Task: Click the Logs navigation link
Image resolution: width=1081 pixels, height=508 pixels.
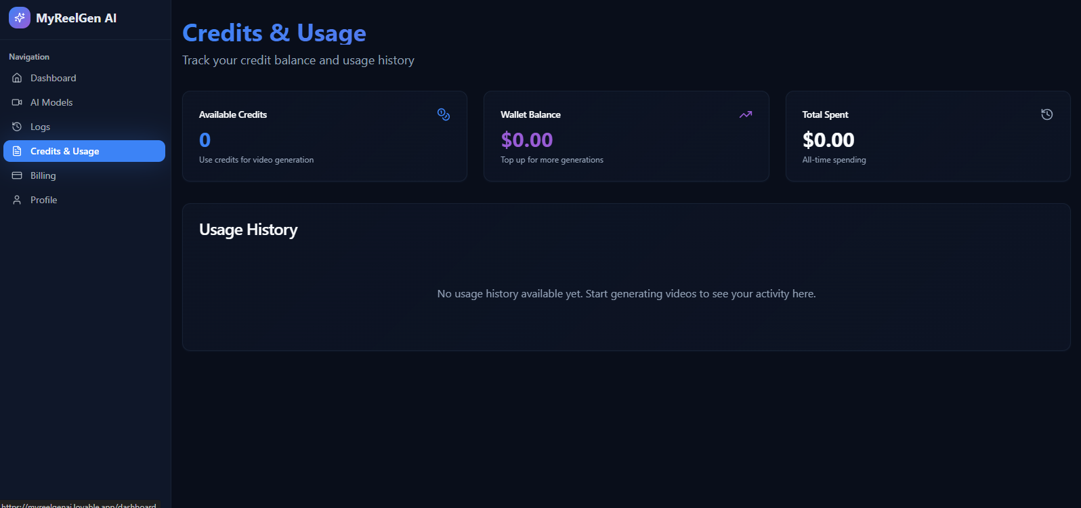Action: click(40, 127)
